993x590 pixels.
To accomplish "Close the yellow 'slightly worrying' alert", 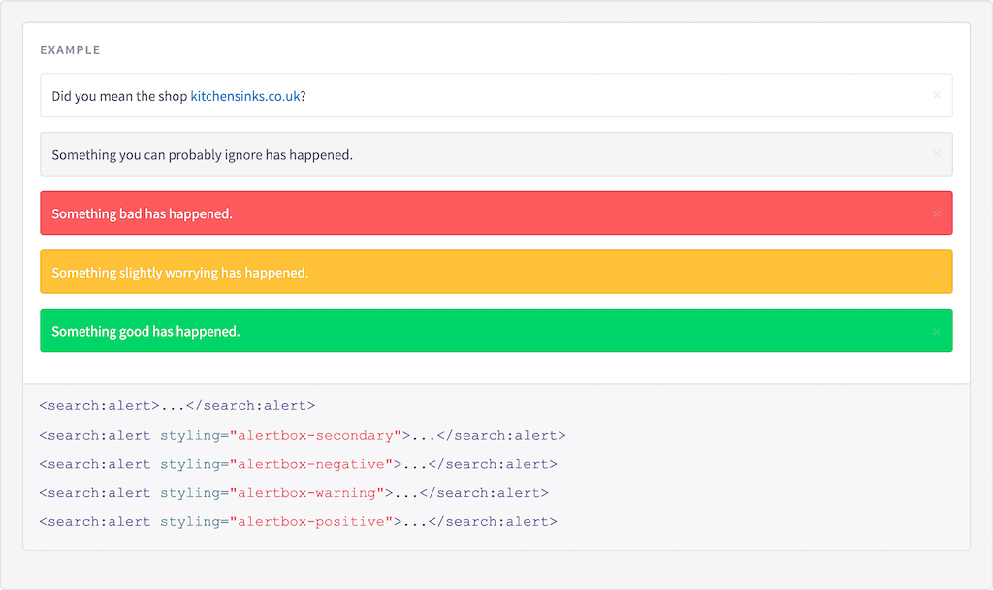I will [x=936, y=273].
